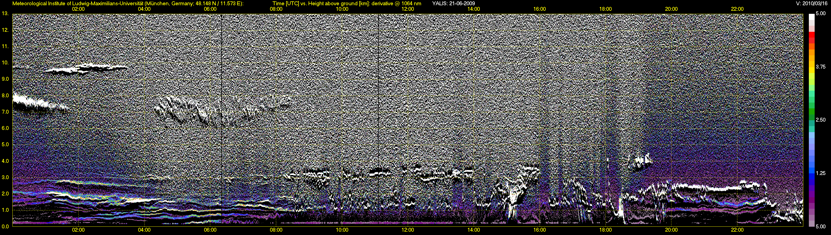Click the '3.0' height axis label
Viewport: 831px width, 235px height.
[x=5, y=177]
